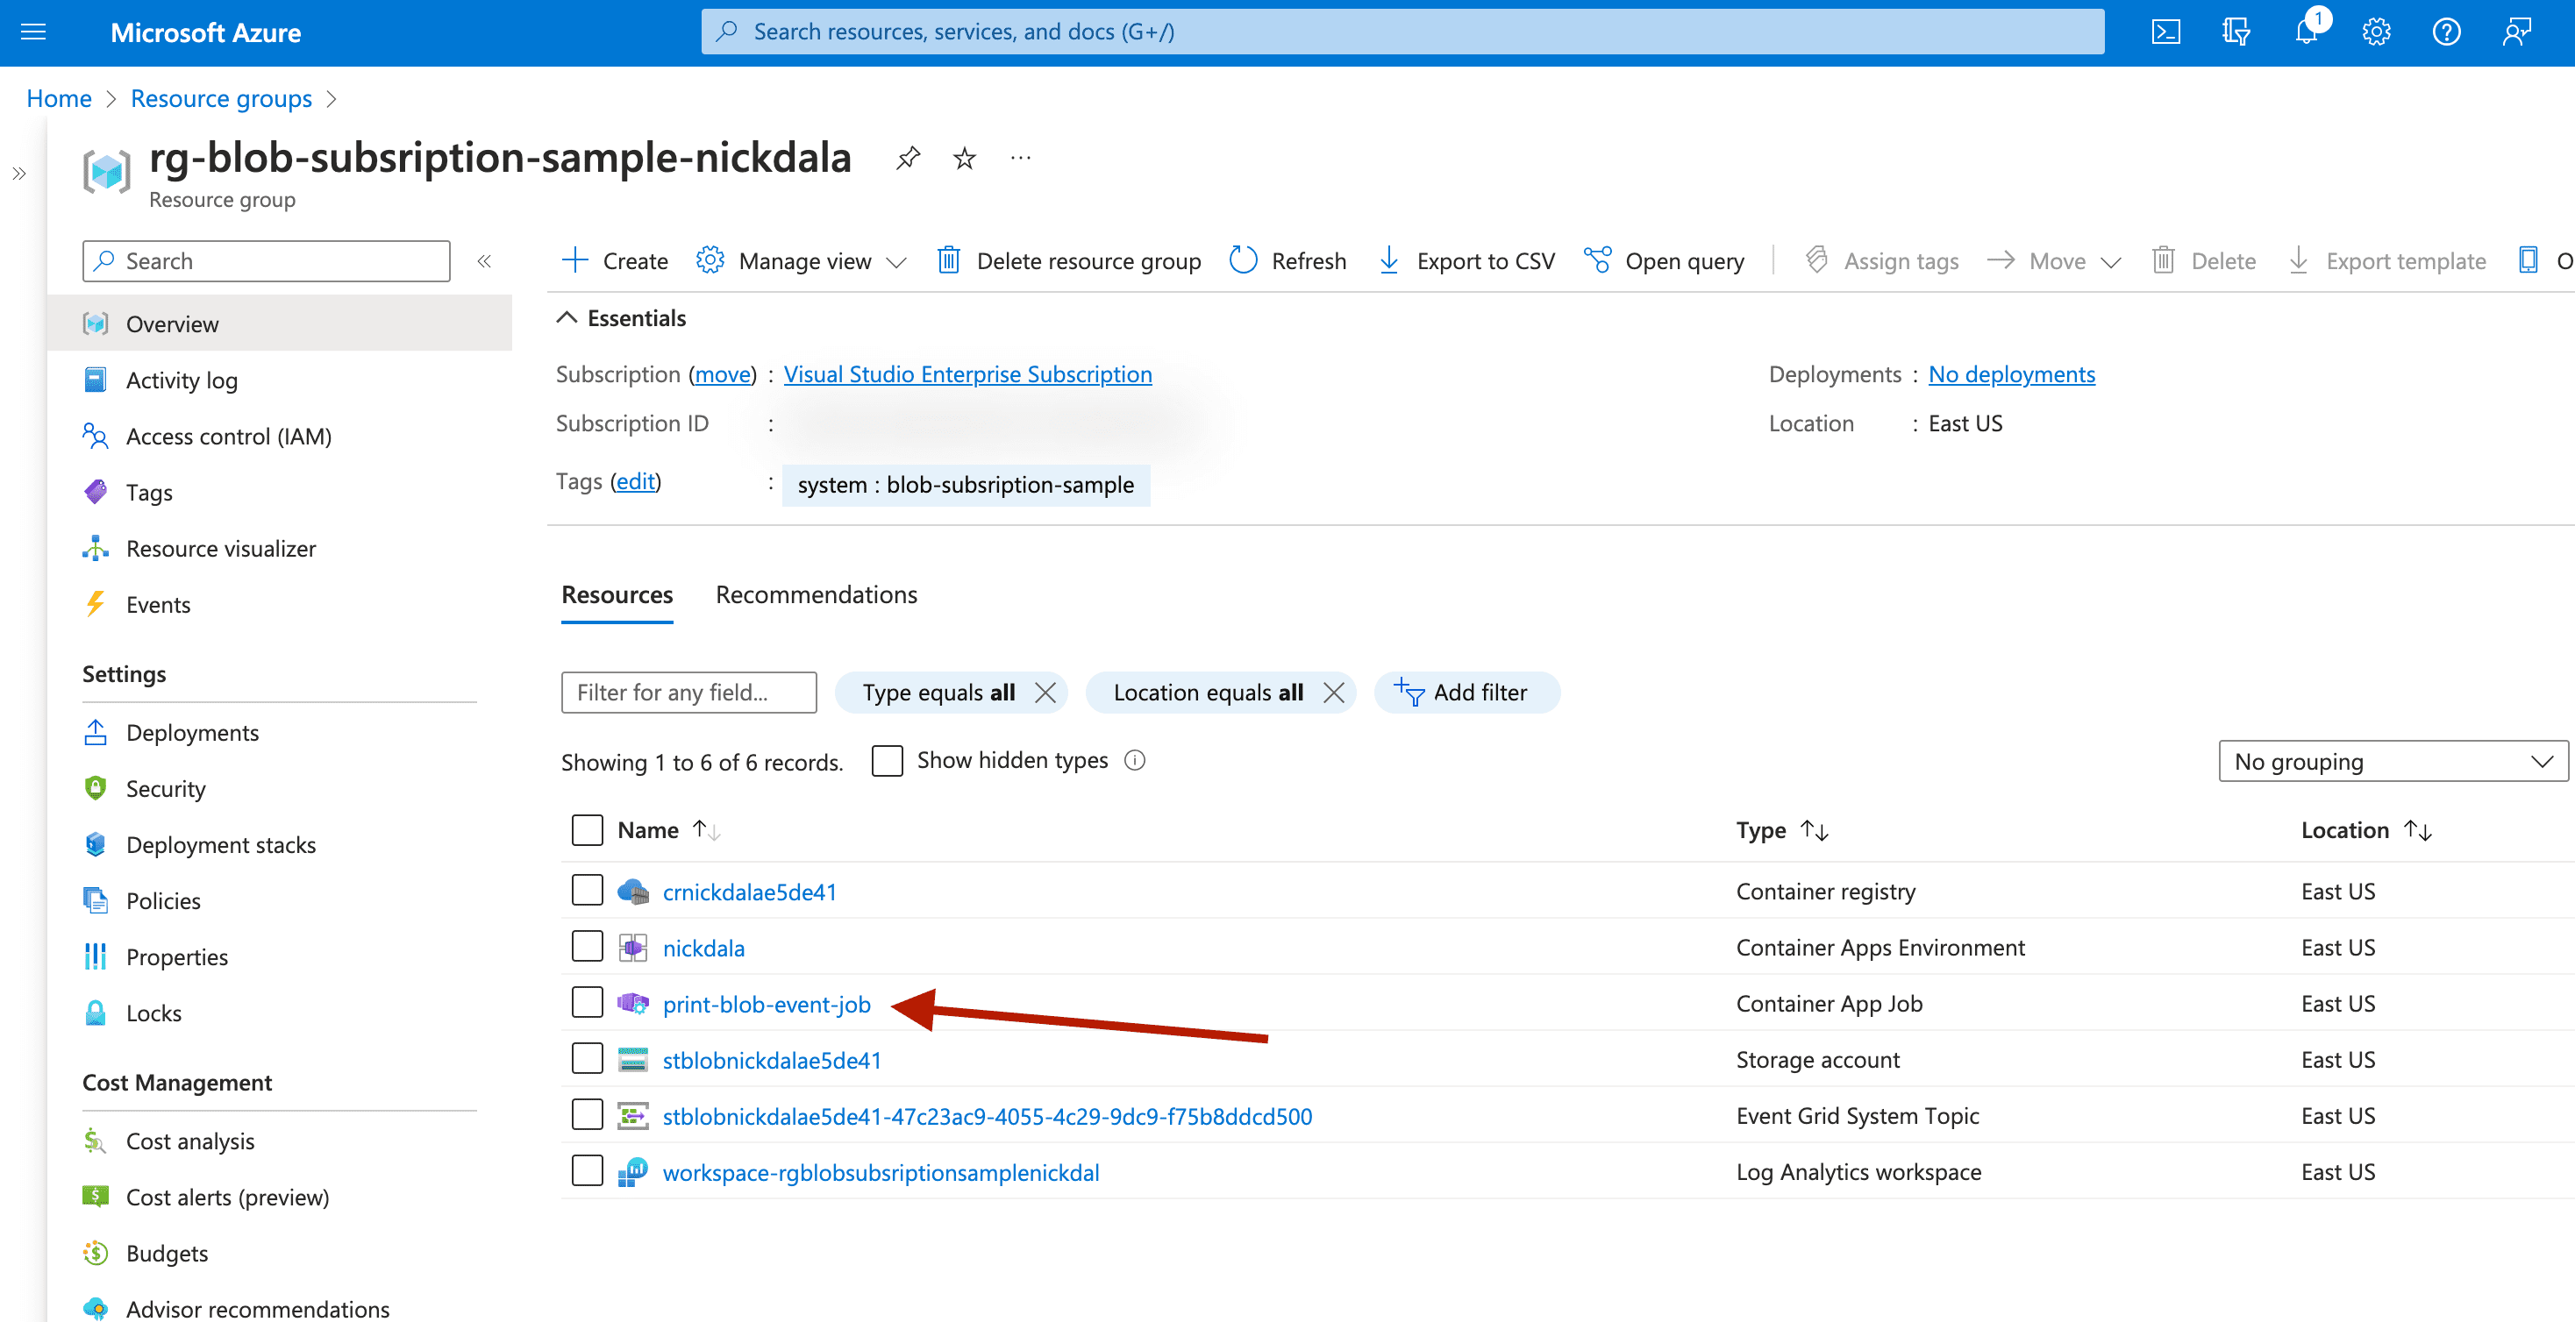Select all resources with header checkbox
This screenshot has height=1322, width=2575.
pos(587,829)
